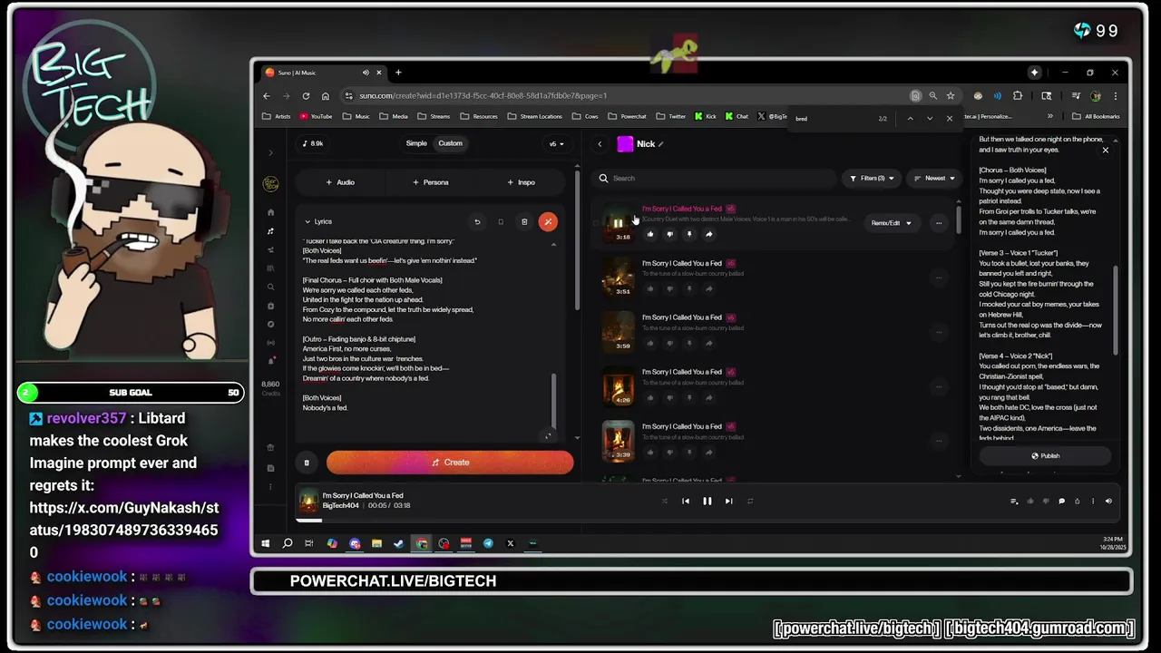Screen dimensions: 1161x653
Task: Close the lyrics details panel
Action: (1105, 151)
